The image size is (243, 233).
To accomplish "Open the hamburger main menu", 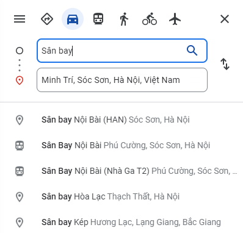I will [x=20, y=19].
